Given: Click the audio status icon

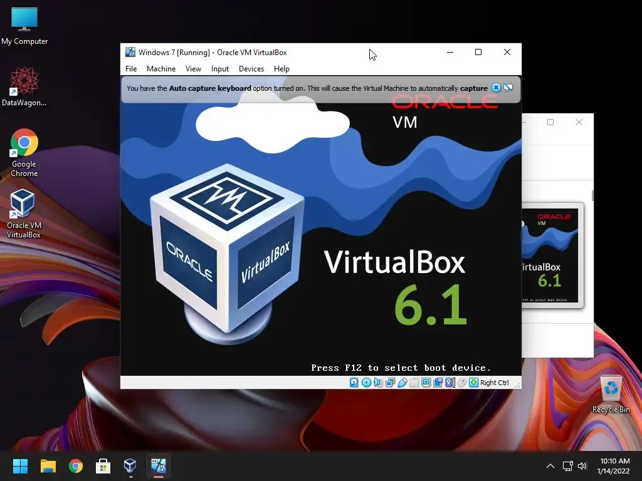Looking at the screenshot, I should tap(378, 383).
